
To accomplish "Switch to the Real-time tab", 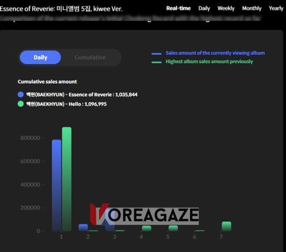I will [x=178, y=9].
